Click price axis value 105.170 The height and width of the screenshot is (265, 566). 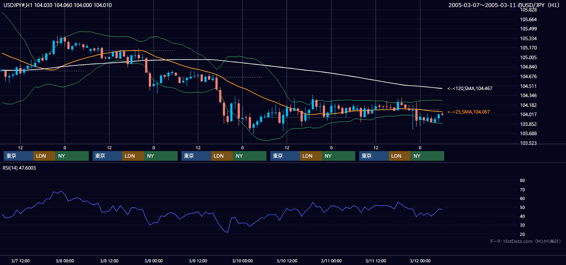click(529, 48)
